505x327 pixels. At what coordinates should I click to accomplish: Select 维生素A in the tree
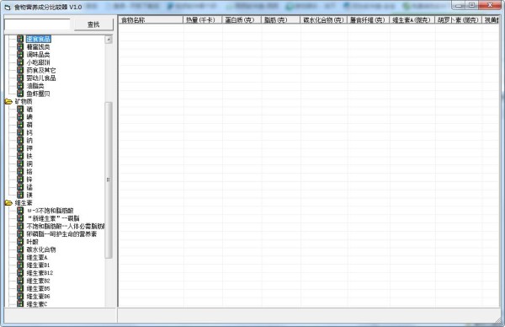pos(37,257)
